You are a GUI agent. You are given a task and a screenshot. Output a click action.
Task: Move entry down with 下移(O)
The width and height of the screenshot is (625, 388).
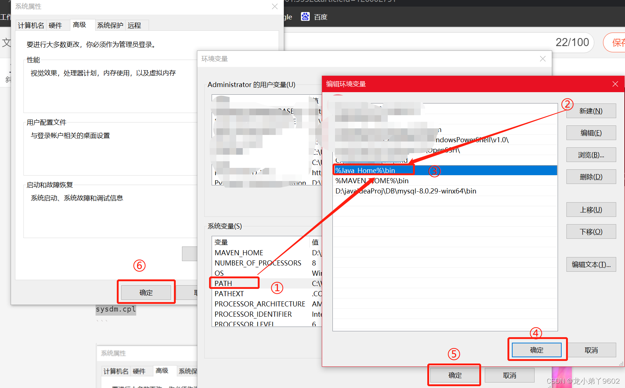pos(591,231)
